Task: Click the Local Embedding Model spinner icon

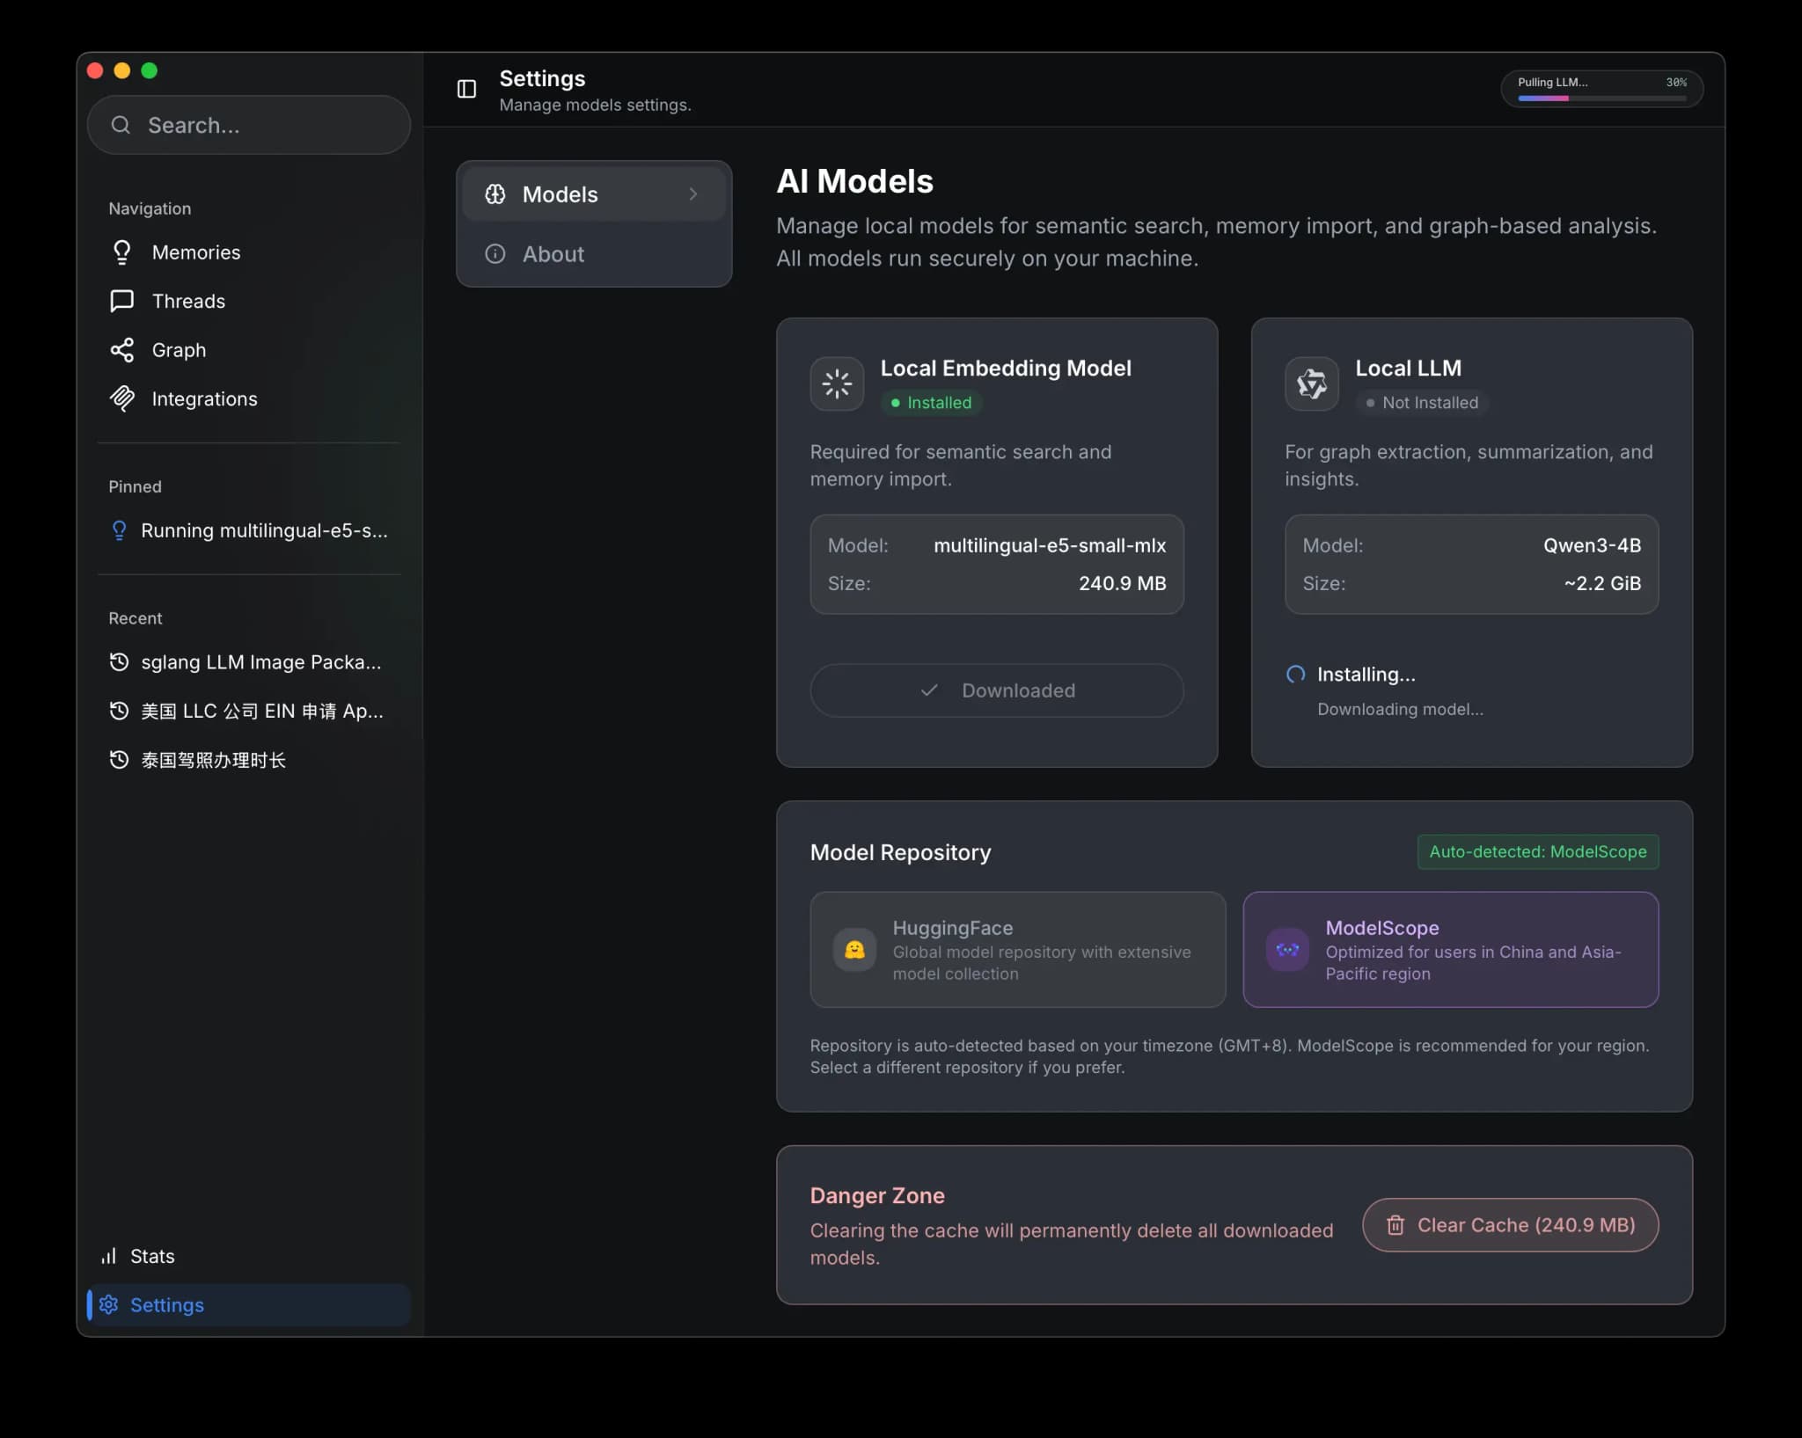Action: pyautogui.click(x=836, y=383)
